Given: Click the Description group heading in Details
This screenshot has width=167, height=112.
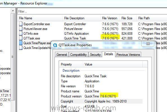Looking at the screenshot, I should pos(71,71).
